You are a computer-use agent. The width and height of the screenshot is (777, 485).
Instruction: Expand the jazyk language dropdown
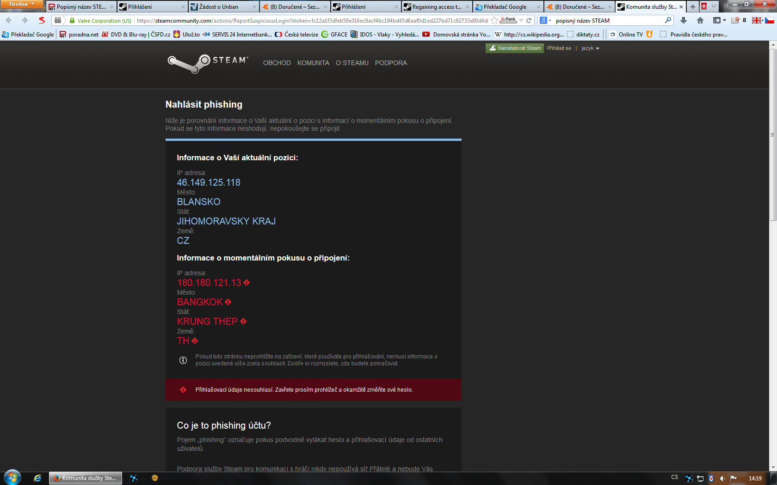click(x=590, y=48)
